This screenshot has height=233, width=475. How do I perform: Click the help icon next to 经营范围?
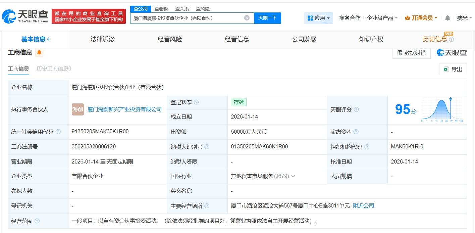(37, 221)
